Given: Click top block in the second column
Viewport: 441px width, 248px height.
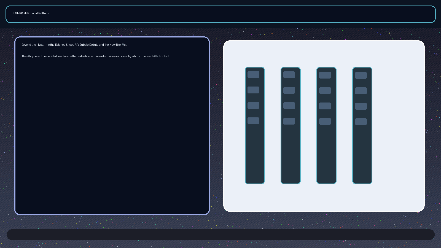Looking at the screenshot, I should [x=289, y=75].
